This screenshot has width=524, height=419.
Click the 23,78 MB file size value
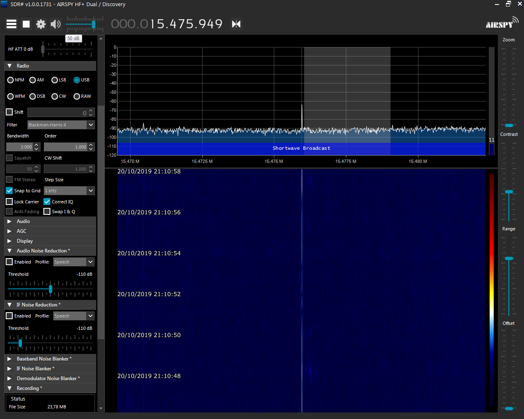[56, 407]
